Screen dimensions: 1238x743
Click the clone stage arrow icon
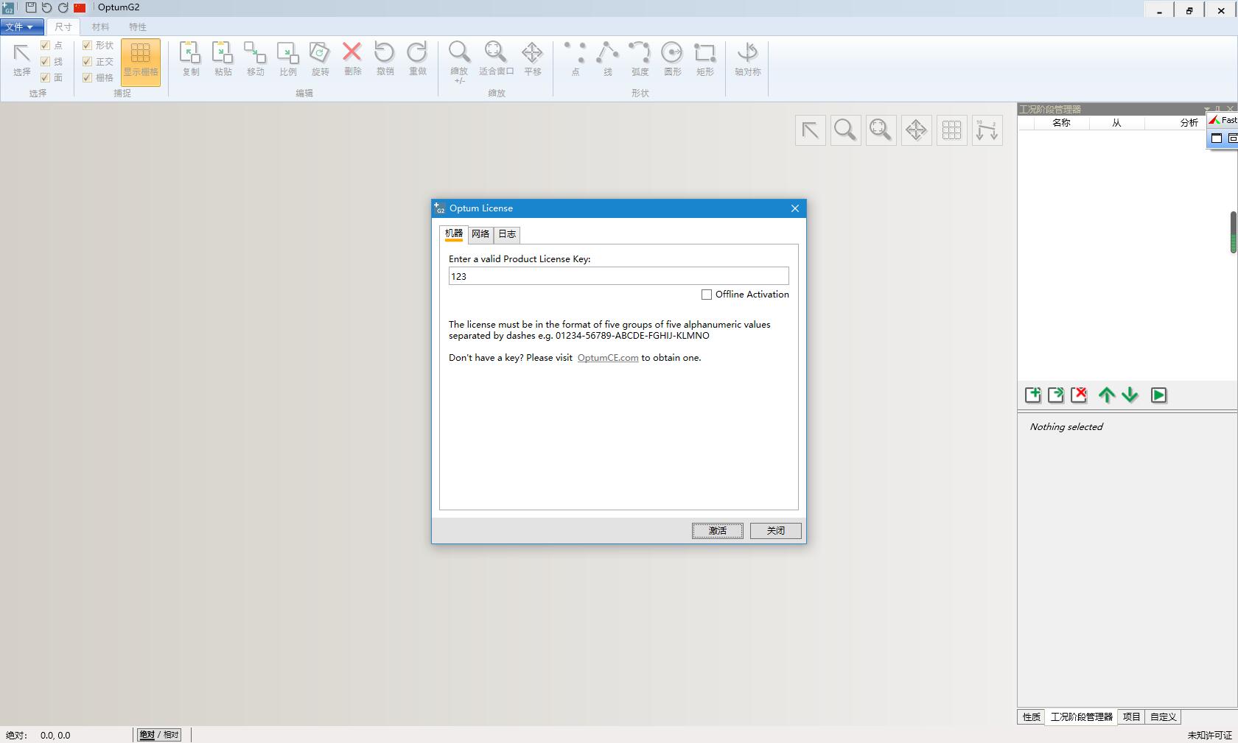pos(1056,395)
